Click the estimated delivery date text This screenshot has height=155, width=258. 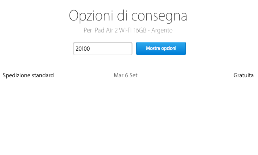point(126,75)
